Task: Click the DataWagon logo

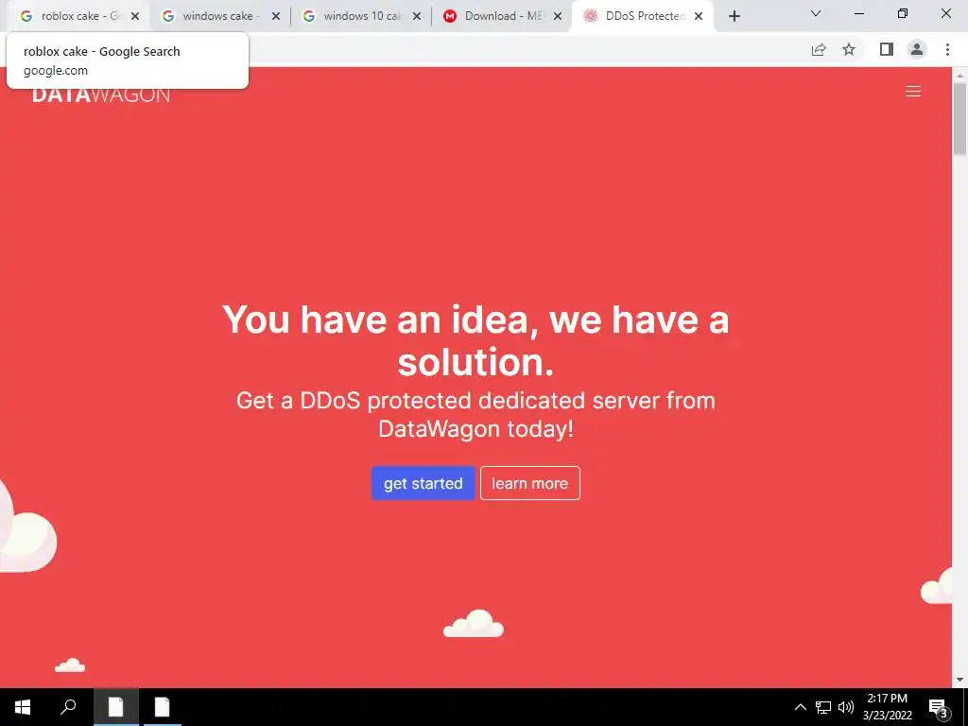Action: click(x=100, y=95)
